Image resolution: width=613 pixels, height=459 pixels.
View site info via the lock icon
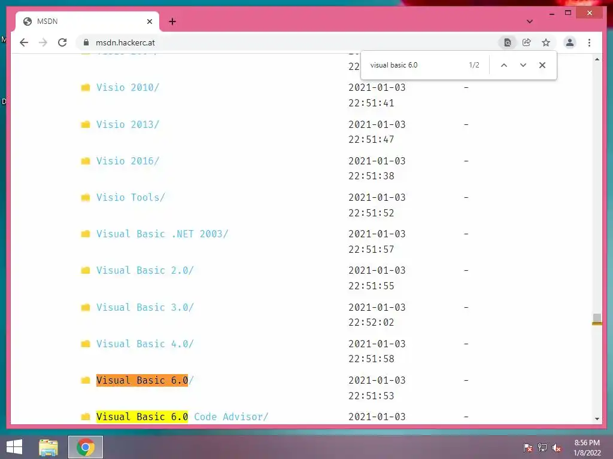click(x=86, y=42)
